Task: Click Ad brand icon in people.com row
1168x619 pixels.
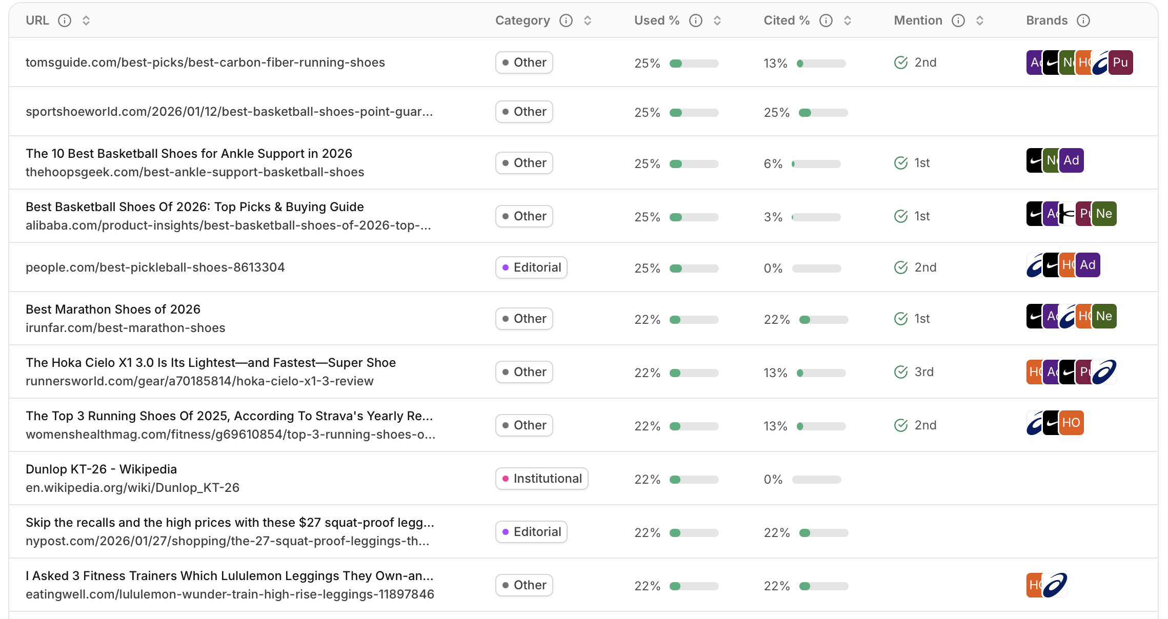Action: pyautogui.click(x=1088, y=265)
